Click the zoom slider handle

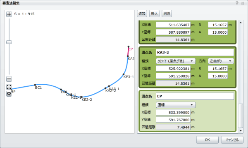tap(9, 42)
